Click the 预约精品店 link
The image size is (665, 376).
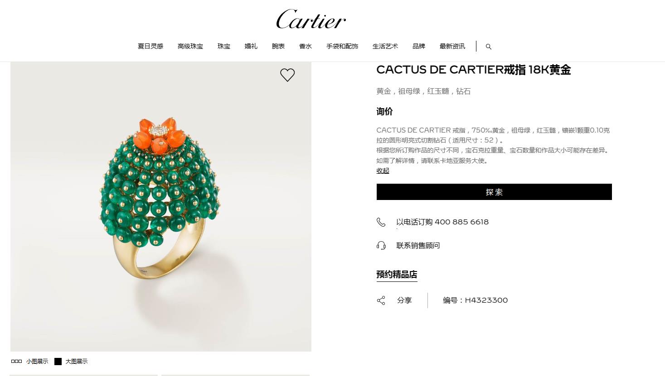(x=397, y=275)
